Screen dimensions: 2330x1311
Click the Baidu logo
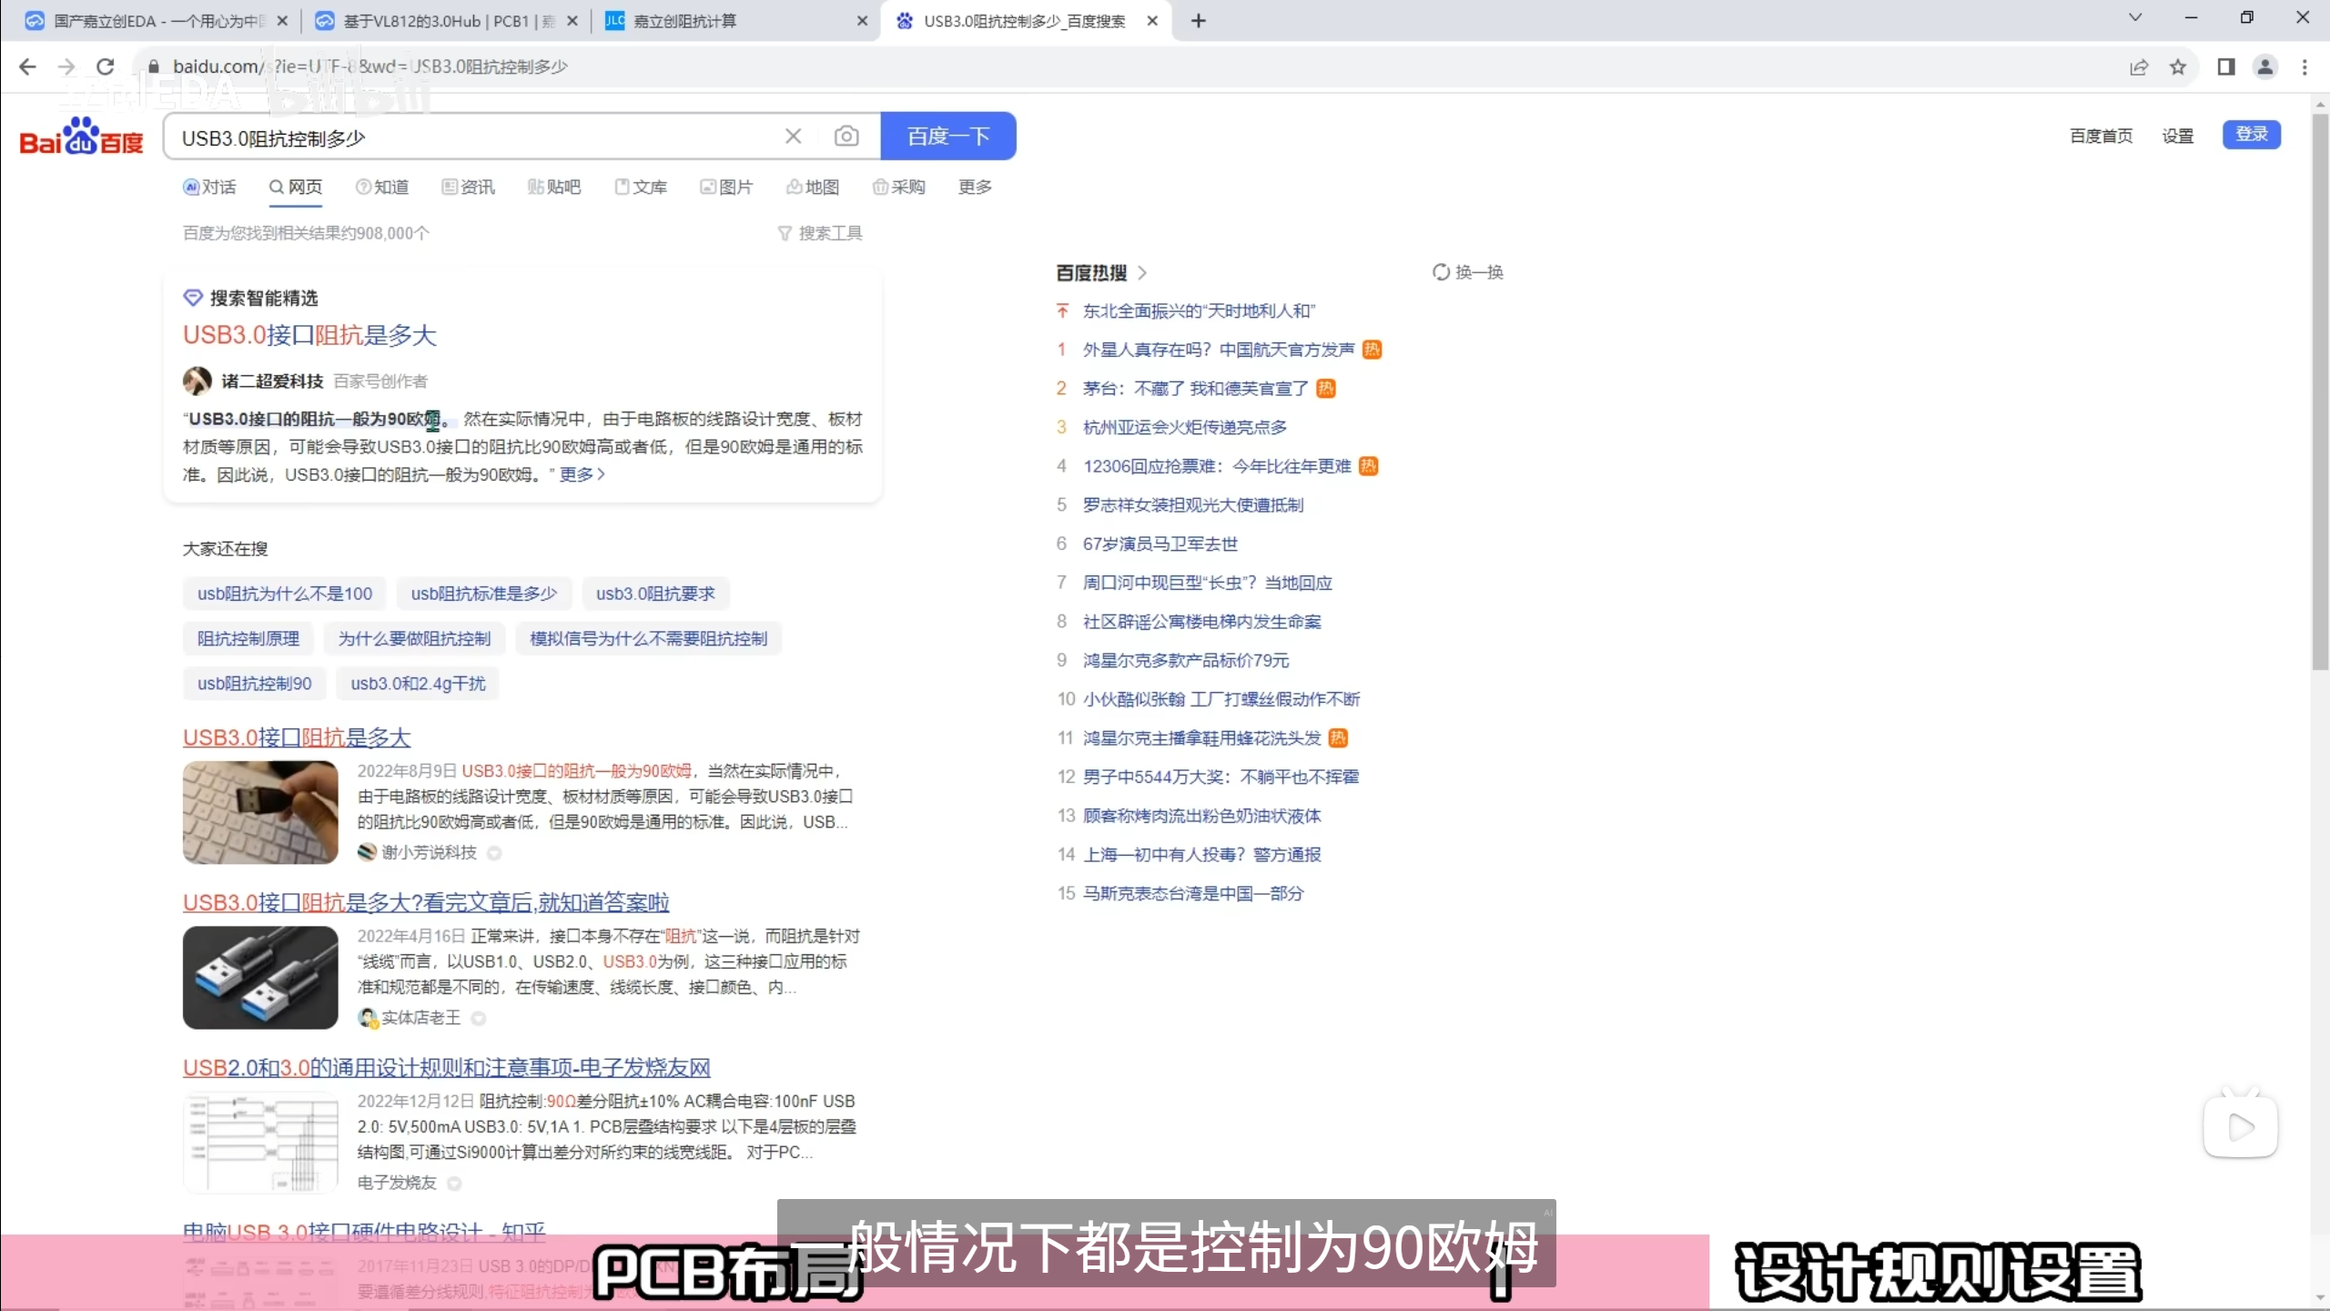(81, 137)
